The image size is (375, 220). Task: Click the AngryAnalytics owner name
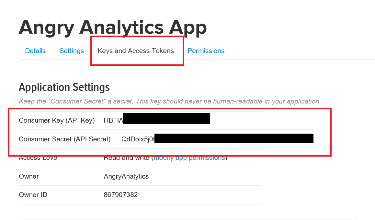(126, 176)
